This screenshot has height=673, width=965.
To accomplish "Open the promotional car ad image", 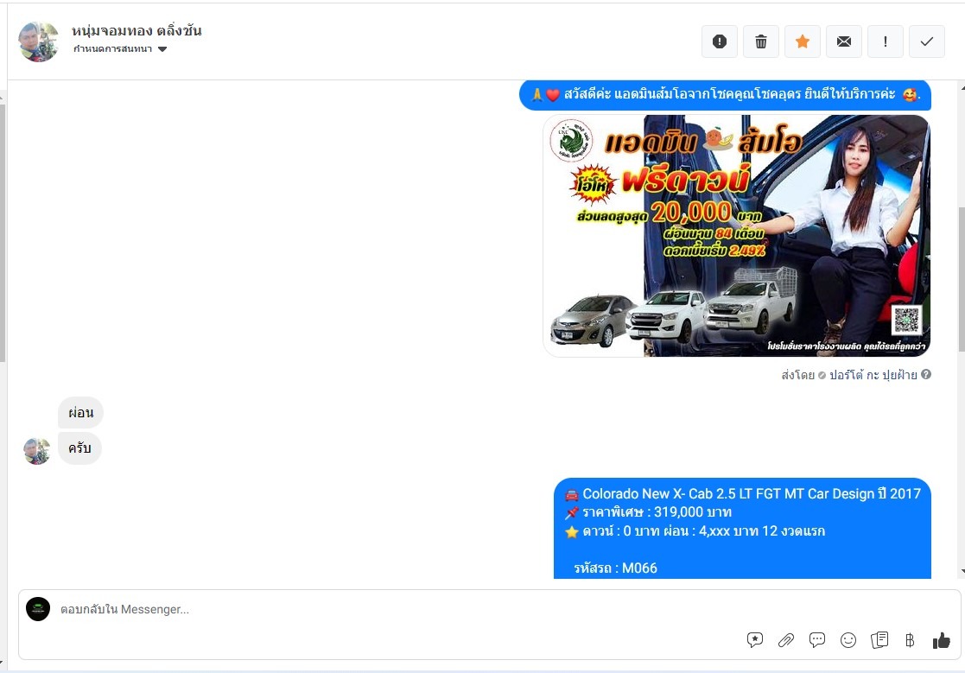I will 736,236.
